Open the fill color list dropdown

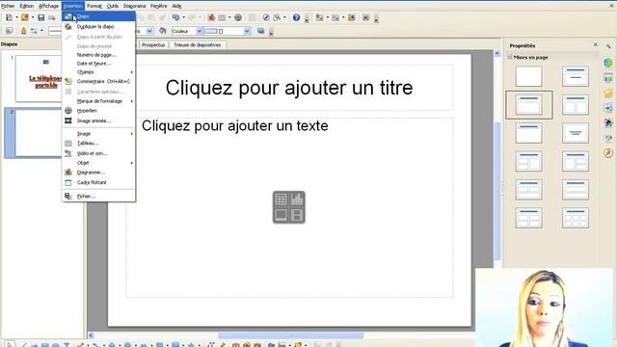(247, 31)
